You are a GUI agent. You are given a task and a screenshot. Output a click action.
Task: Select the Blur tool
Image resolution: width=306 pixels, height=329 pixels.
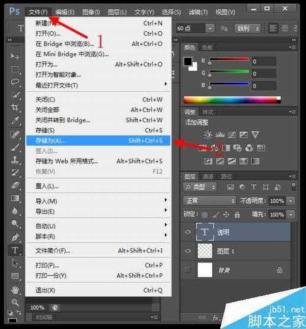15,210
